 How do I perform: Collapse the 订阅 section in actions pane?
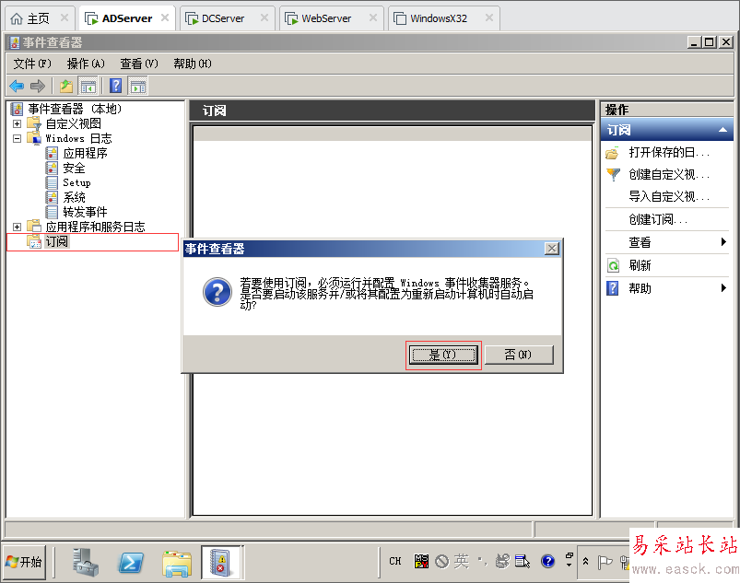pos(722,130)
